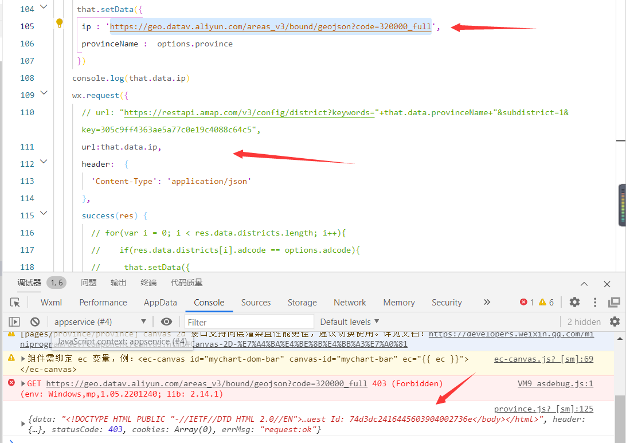Image resolution: width=626 pixels, height=443 pixels.
Task: Click the 1, 6 badge beside 调试器
Action: pos(56,283)
